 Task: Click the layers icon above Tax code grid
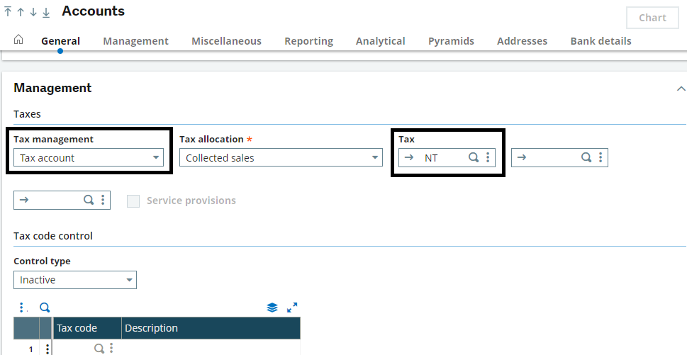click(272, 308)
